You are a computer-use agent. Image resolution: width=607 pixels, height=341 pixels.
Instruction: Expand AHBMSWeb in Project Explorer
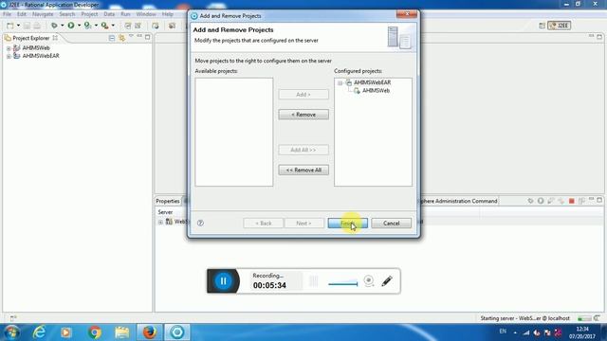pos(9,48)
